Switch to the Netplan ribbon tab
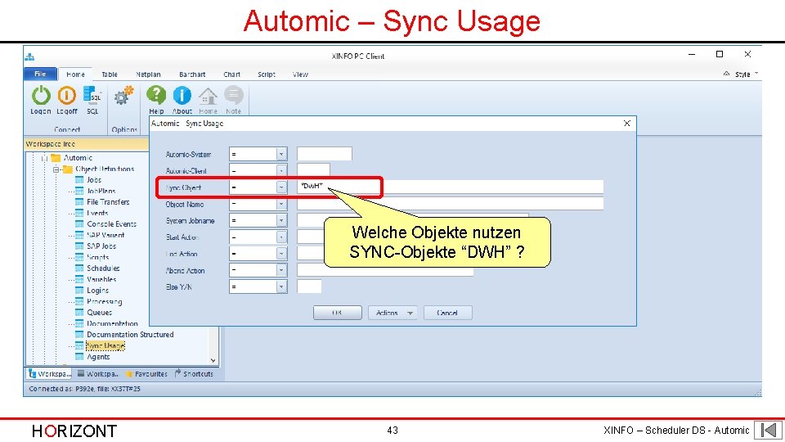The image size is (785, 442). [148, 74]
